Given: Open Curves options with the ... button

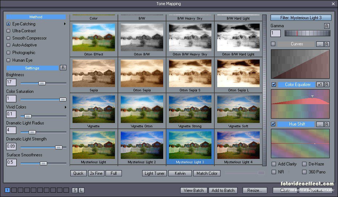Looking at the screenshot, I should point(320,44).
